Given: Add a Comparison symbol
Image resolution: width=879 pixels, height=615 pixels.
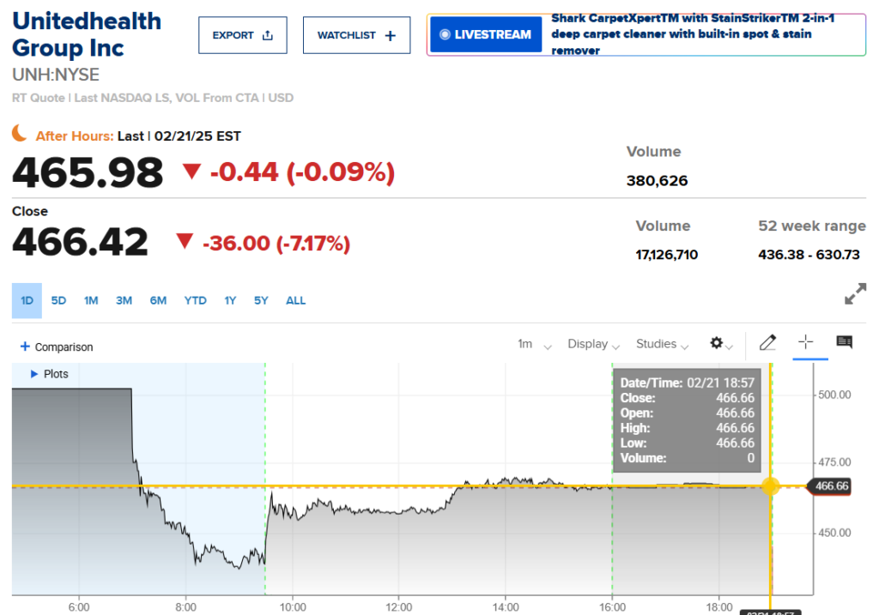Looking at the screenshot, I should point(57,347).
